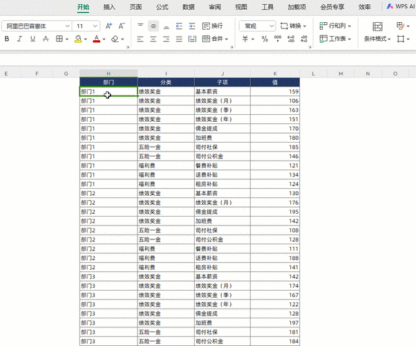Open number format dialog launcher
This screenshot has height=346, width=416.
click(x=310, y=47)
